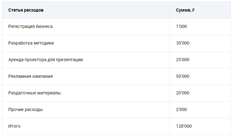This screenshot has height=138, width=232.
Task: Click the ruble symbol in the header
Action: click(x=193, y=10)
